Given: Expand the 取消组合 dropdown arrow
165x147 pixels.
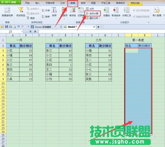Looking at the screenshot, I should point(116,19).
